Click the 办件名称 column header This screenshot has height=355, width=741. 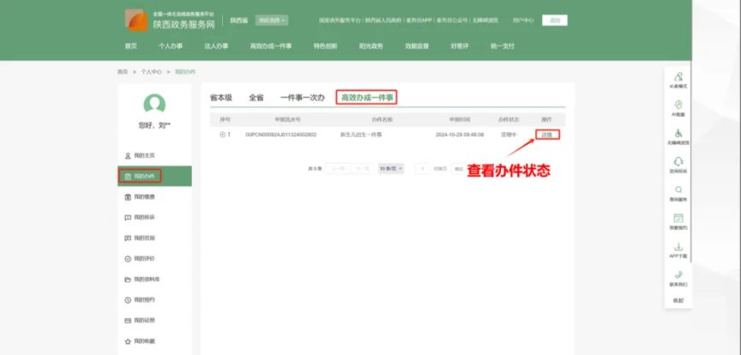(x=383, y=119)
